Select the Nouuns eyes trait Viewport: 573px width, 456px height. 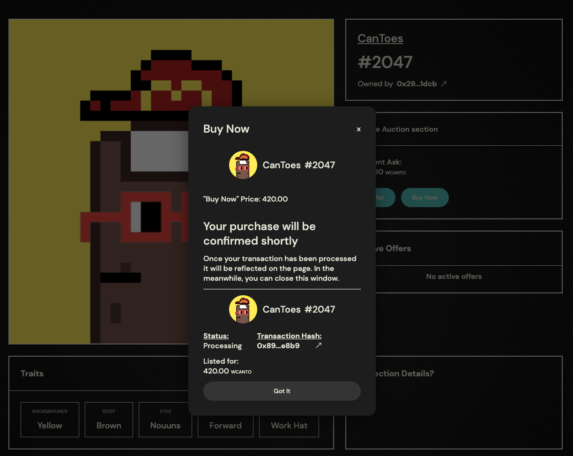[x=165, y=420]
